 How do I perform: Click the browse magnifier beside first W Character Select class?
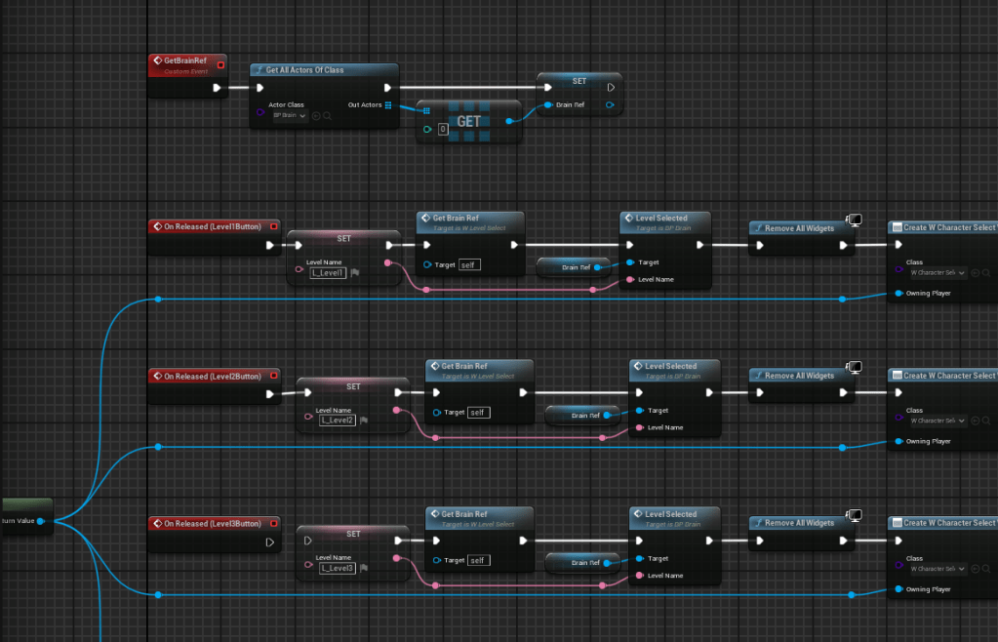point(987,273)
